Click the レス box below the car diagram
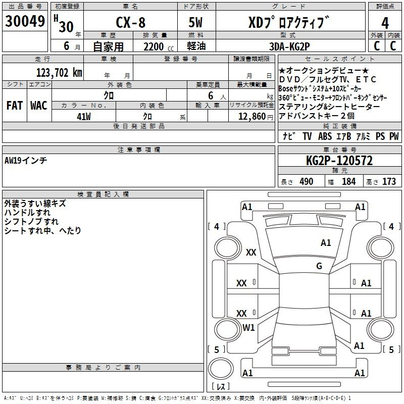404x404 pixels. (221, 387)
